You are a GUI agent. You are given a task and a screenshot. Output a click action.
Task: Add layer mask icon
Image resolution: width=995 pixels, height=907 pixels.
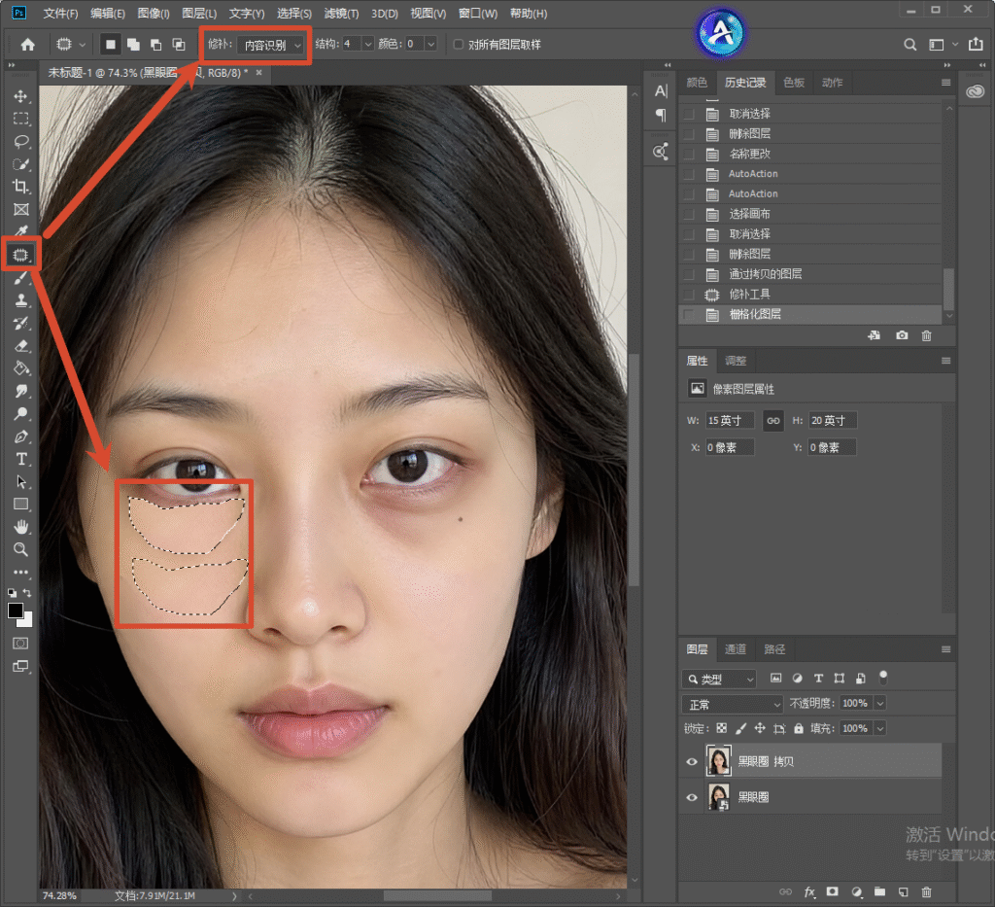coord(833,891)
